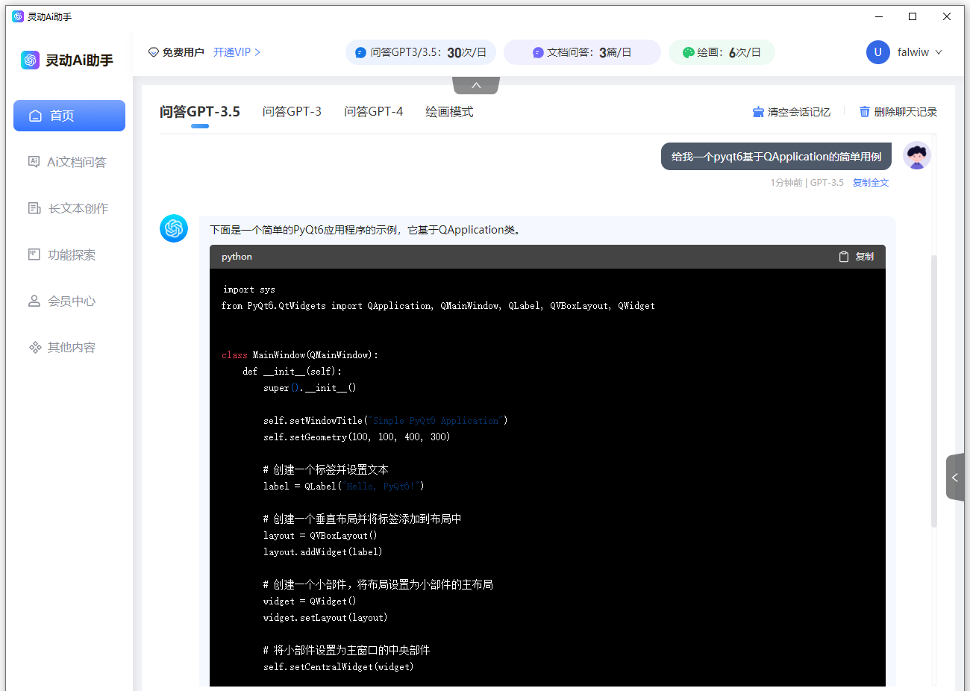Click the Ai文档问答 document icon
The height and width of the screenshot is (691, 970).
click(34, 162)
